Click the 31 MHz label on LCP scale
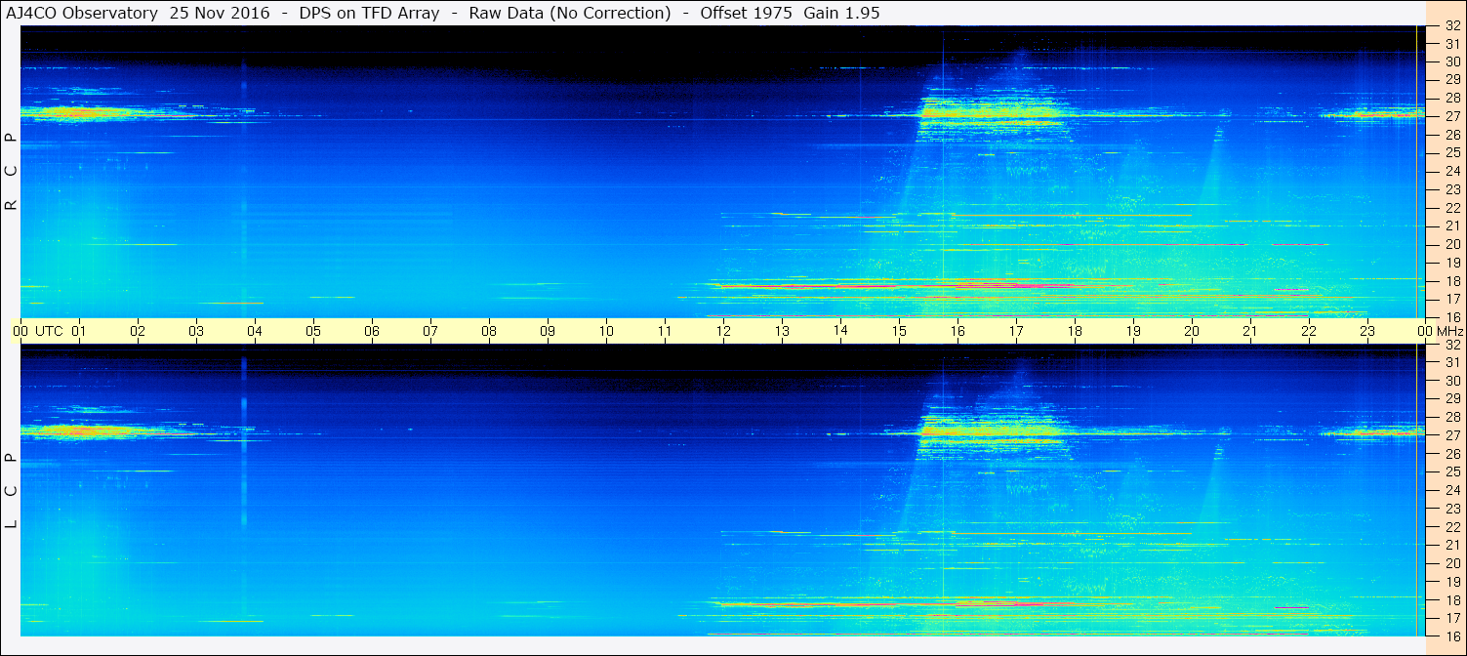The height and width of the screenshot is (656, 1467). click(x=1451, y=362)
